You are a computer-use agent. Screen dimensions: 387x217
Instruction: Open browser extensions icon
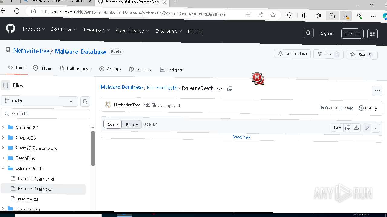pyautogui.click(x=289, y=15)
